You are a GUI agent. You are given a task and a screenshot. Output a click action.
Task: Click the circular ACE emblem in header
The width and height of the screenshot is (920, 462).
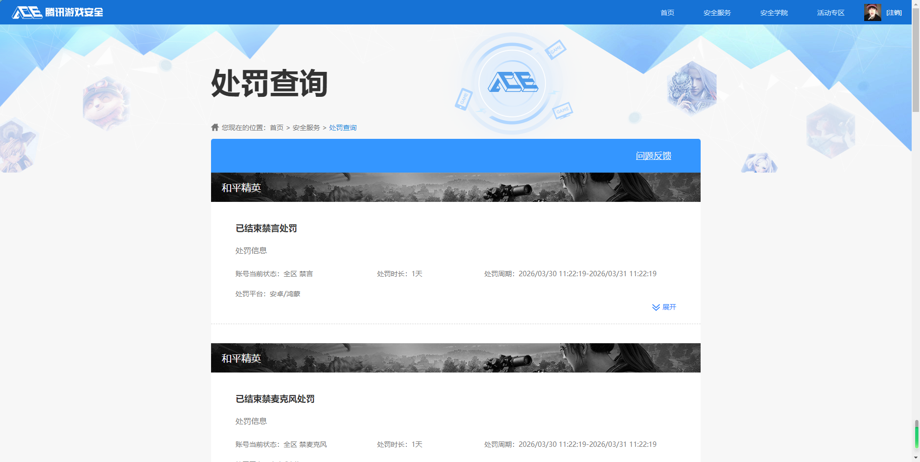pyautogui.click(x=512, y=83)
